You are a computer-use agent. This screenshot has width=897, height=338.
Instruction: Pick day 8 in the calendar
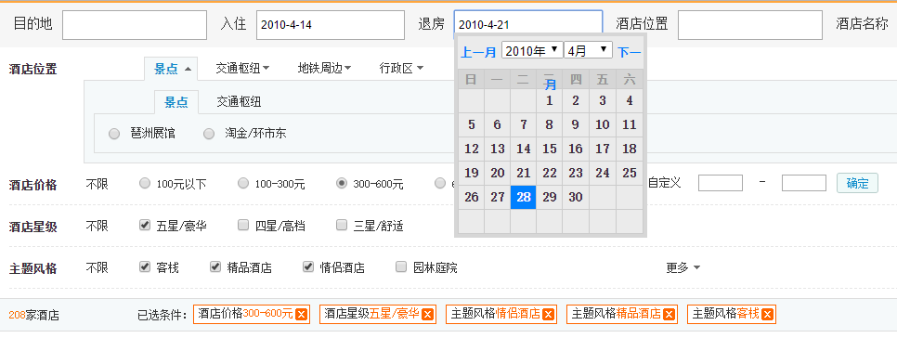(x=549, y=124)
